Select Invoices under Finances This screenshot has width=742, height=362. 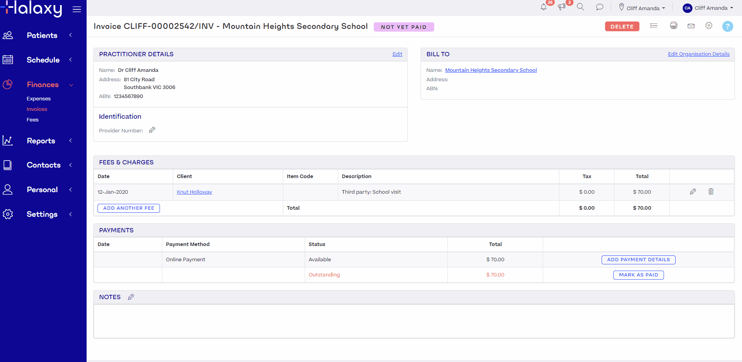(x=37, y=109)
